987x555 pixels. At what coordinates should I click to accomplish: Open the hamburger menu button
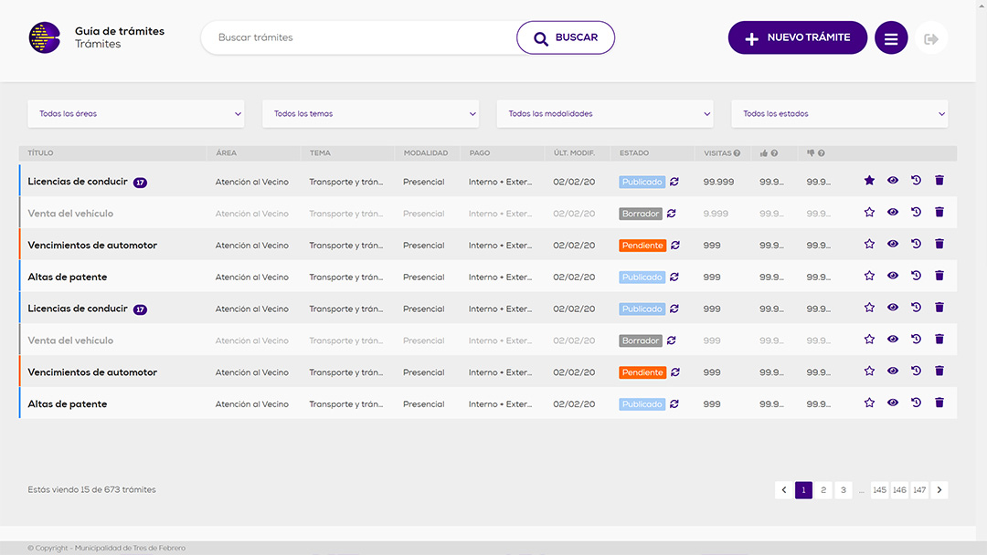(891, 38)
